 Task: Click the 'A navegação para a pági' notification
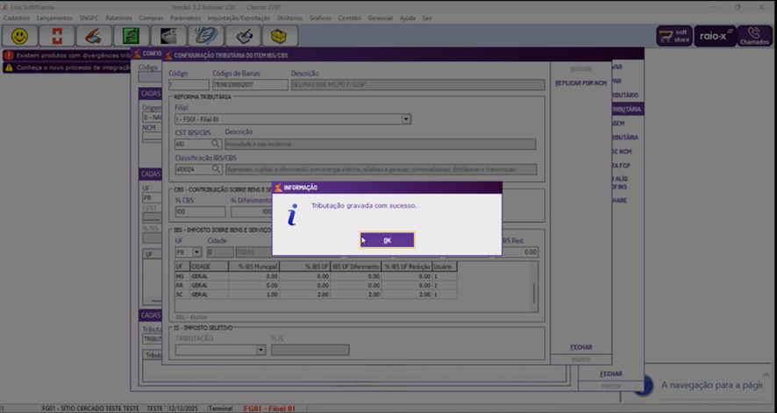click(711, 385)
